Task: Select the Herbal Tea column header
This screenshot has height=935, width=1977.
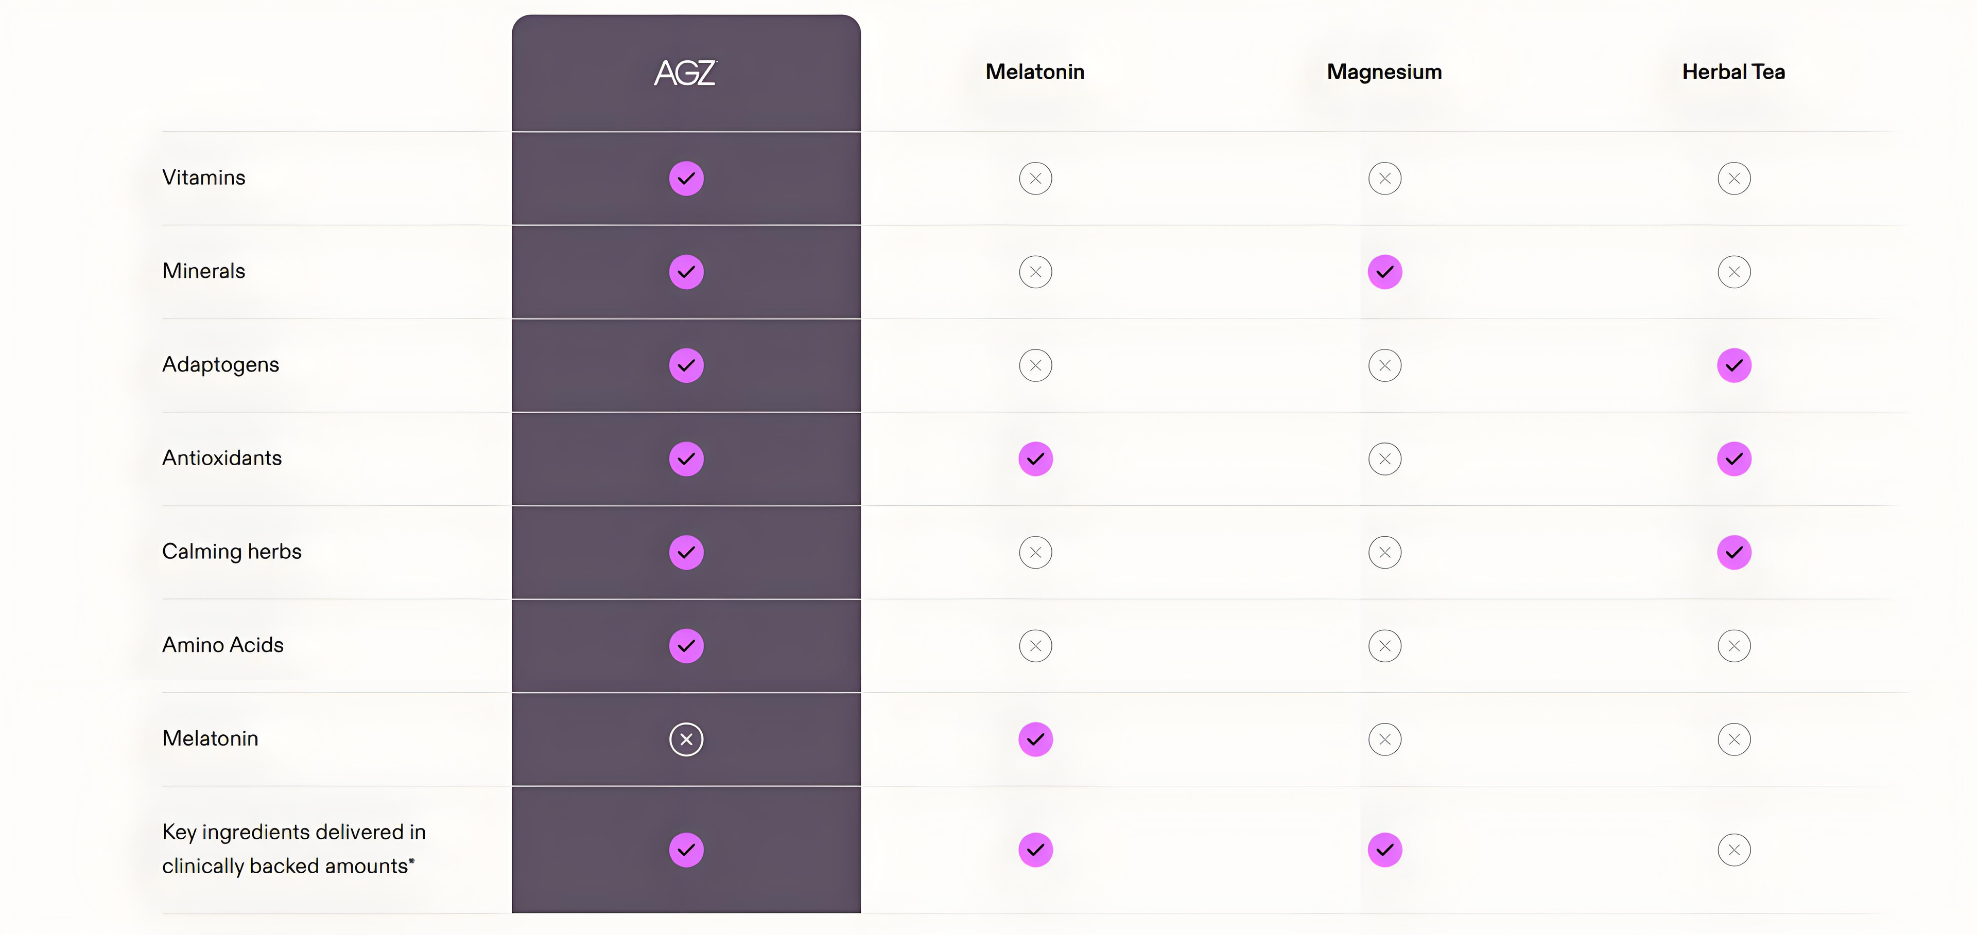Action: pyautogui.click(x=1733, y=72)
